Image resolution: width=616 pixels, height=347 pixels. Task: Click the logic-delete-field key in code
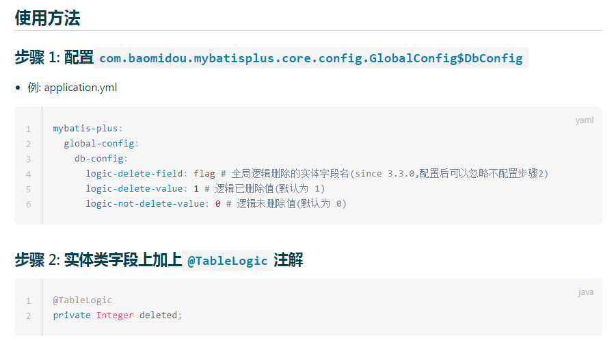point(134,174)
